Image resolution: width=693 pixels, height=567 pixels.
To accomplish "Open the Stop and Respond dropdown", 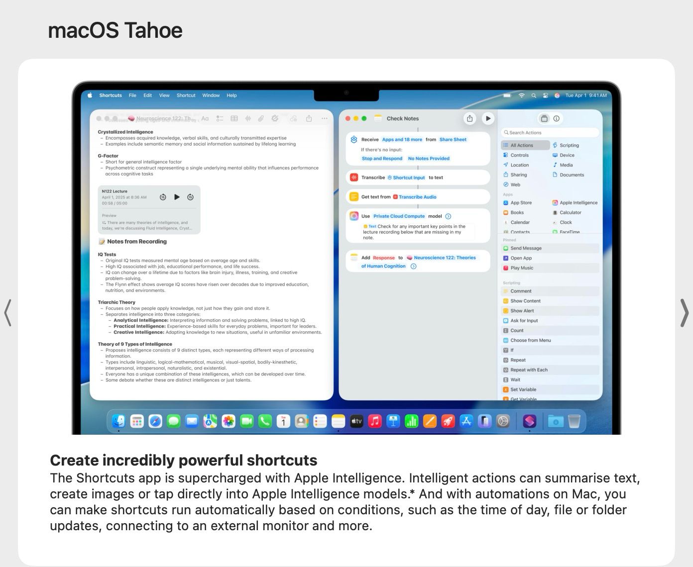I will pos(382,159).
